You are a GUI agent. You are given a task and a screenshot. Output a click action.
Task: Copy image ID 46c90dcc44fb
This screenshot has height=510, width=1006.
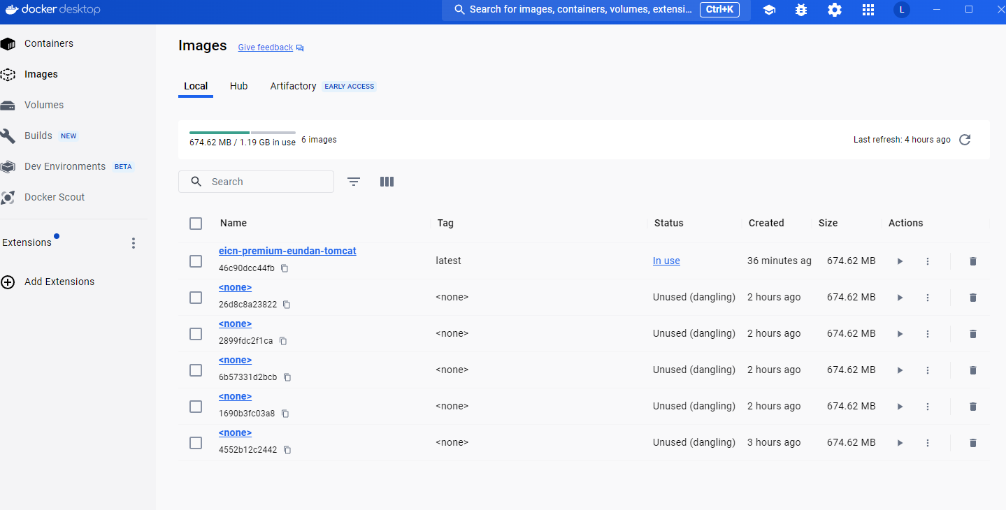click(x=285, y=268)
